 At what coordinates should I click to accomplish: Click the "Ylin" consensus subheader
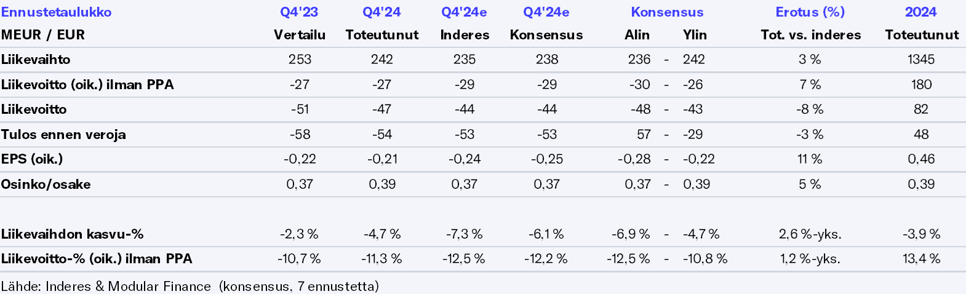(695, 35)
